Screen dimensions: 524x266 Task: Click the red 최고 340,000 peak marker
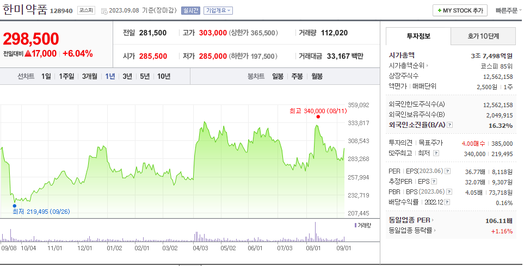click(318, 116)
